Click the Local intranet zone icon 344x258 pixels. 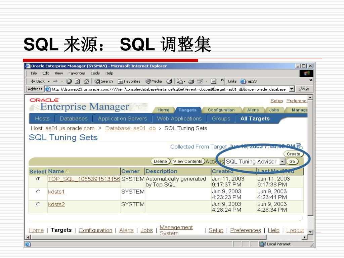pyautogui.click(x=263, y=244)
